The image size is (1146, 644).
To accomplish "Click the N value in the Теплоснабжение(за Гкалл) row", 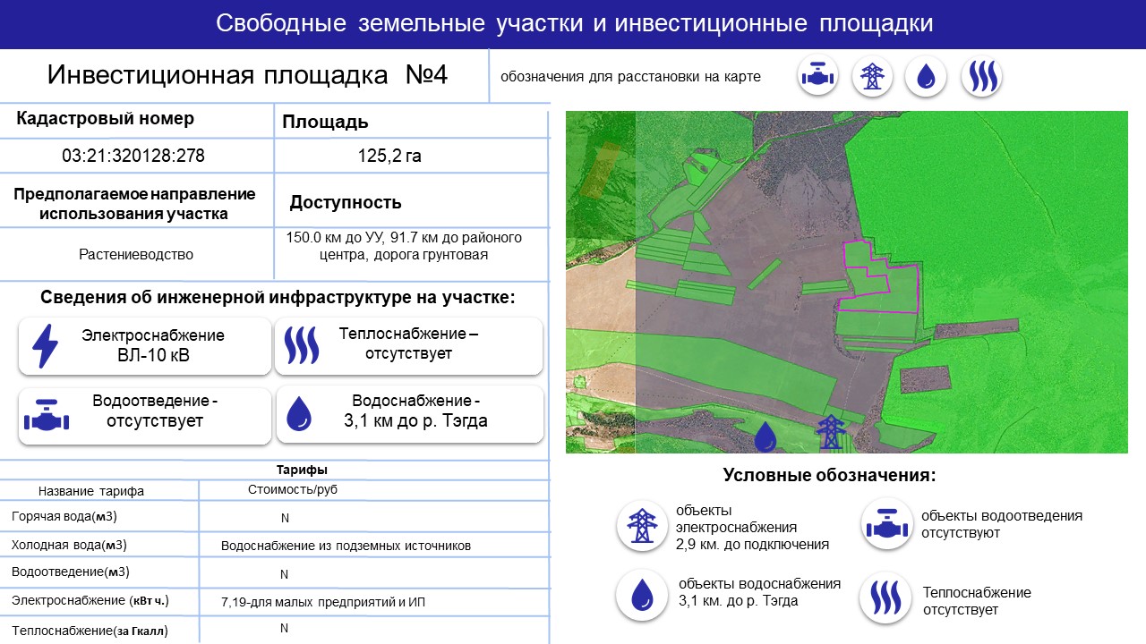I will (284, 628).
